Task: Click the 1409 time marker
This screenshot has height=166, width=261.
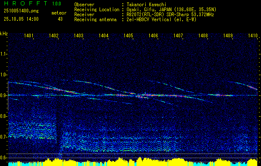Action: click(x=228, y=35)
